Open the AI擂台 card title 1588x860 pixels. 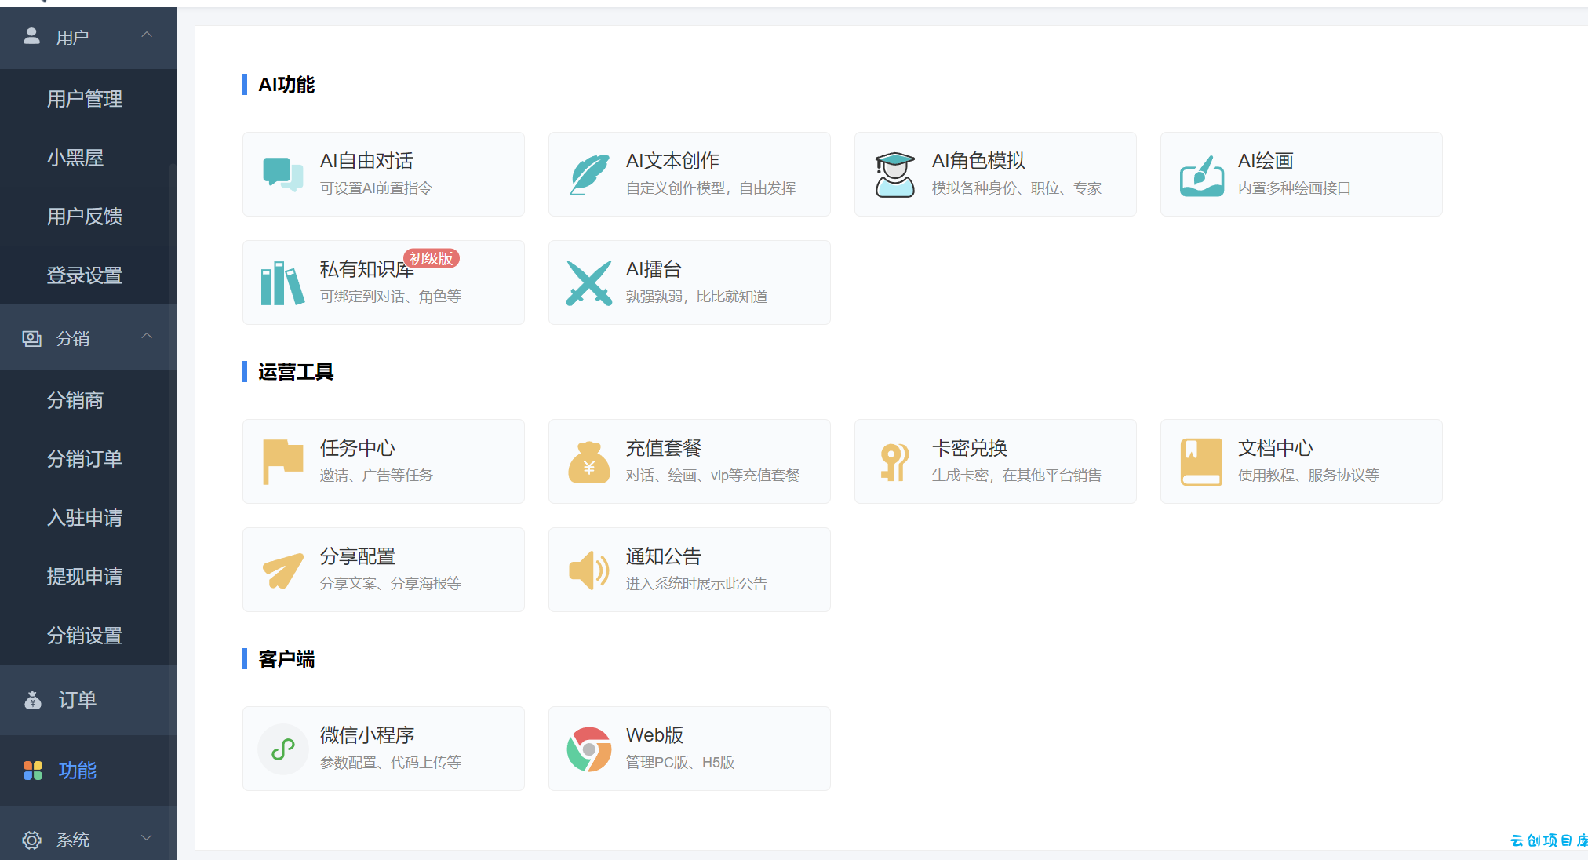(654, 269)
